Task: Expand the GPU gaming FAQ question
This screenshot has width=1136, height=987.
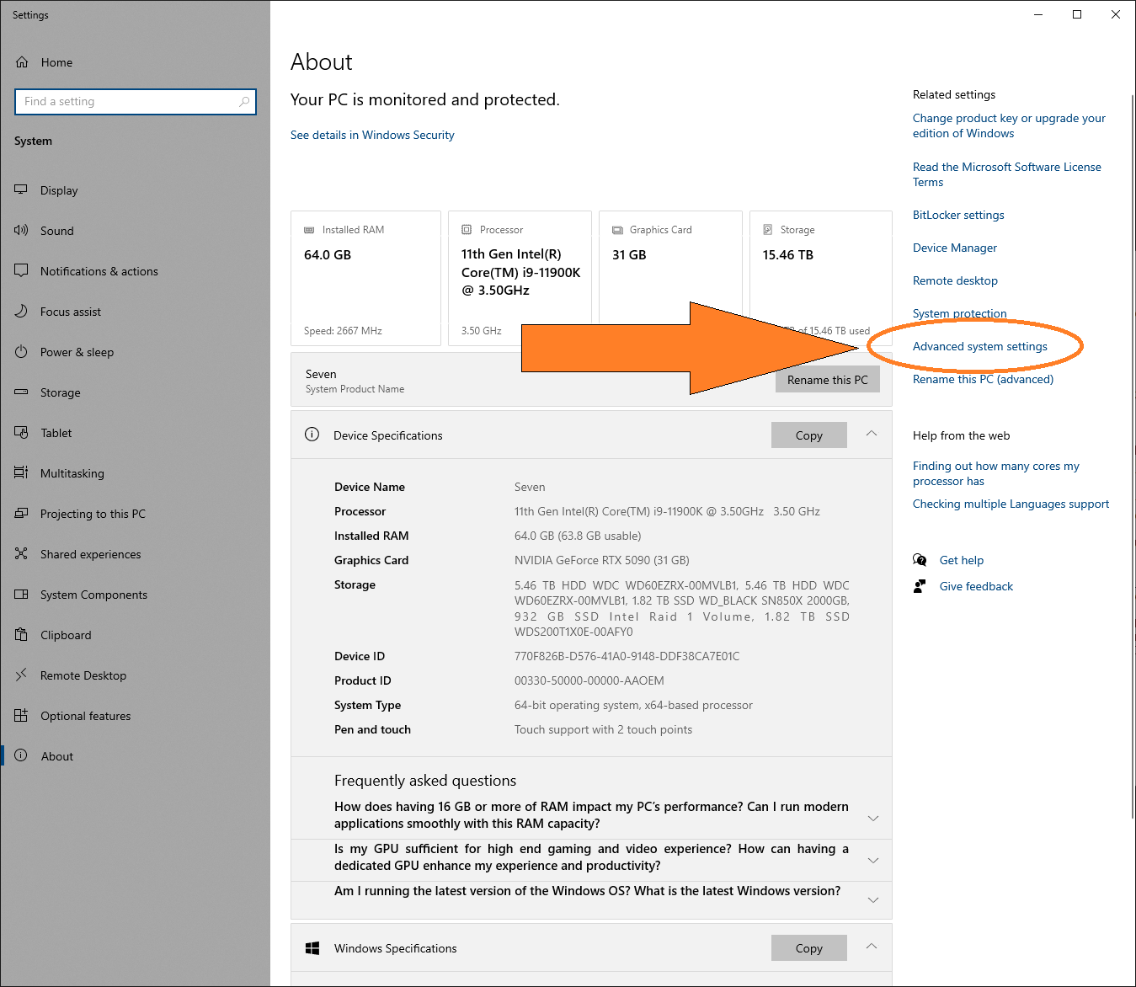Action: point(873,860)
